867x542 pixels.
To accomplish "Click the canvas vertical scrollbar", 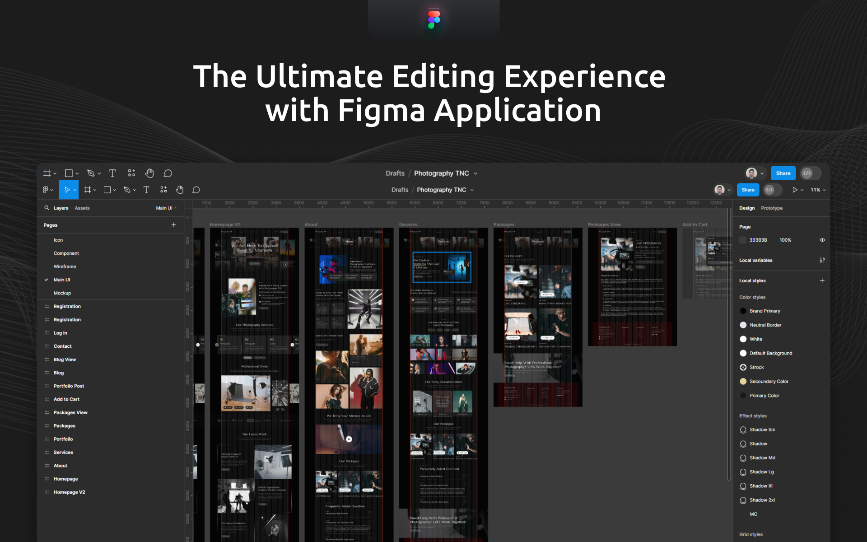I will coord(729,343).
